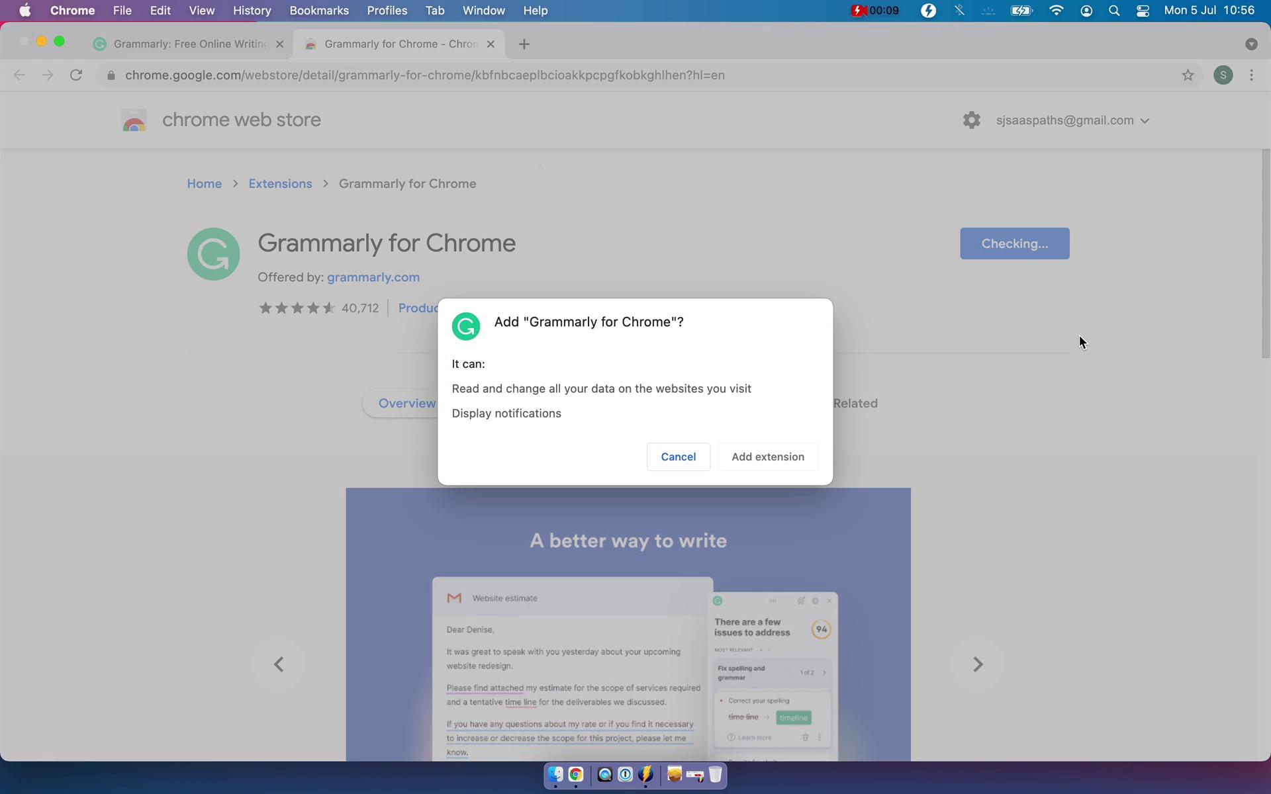Open Chrome from the Dock
The image size is (1271, 794).
pyautogui.click(x=576, y=775)
